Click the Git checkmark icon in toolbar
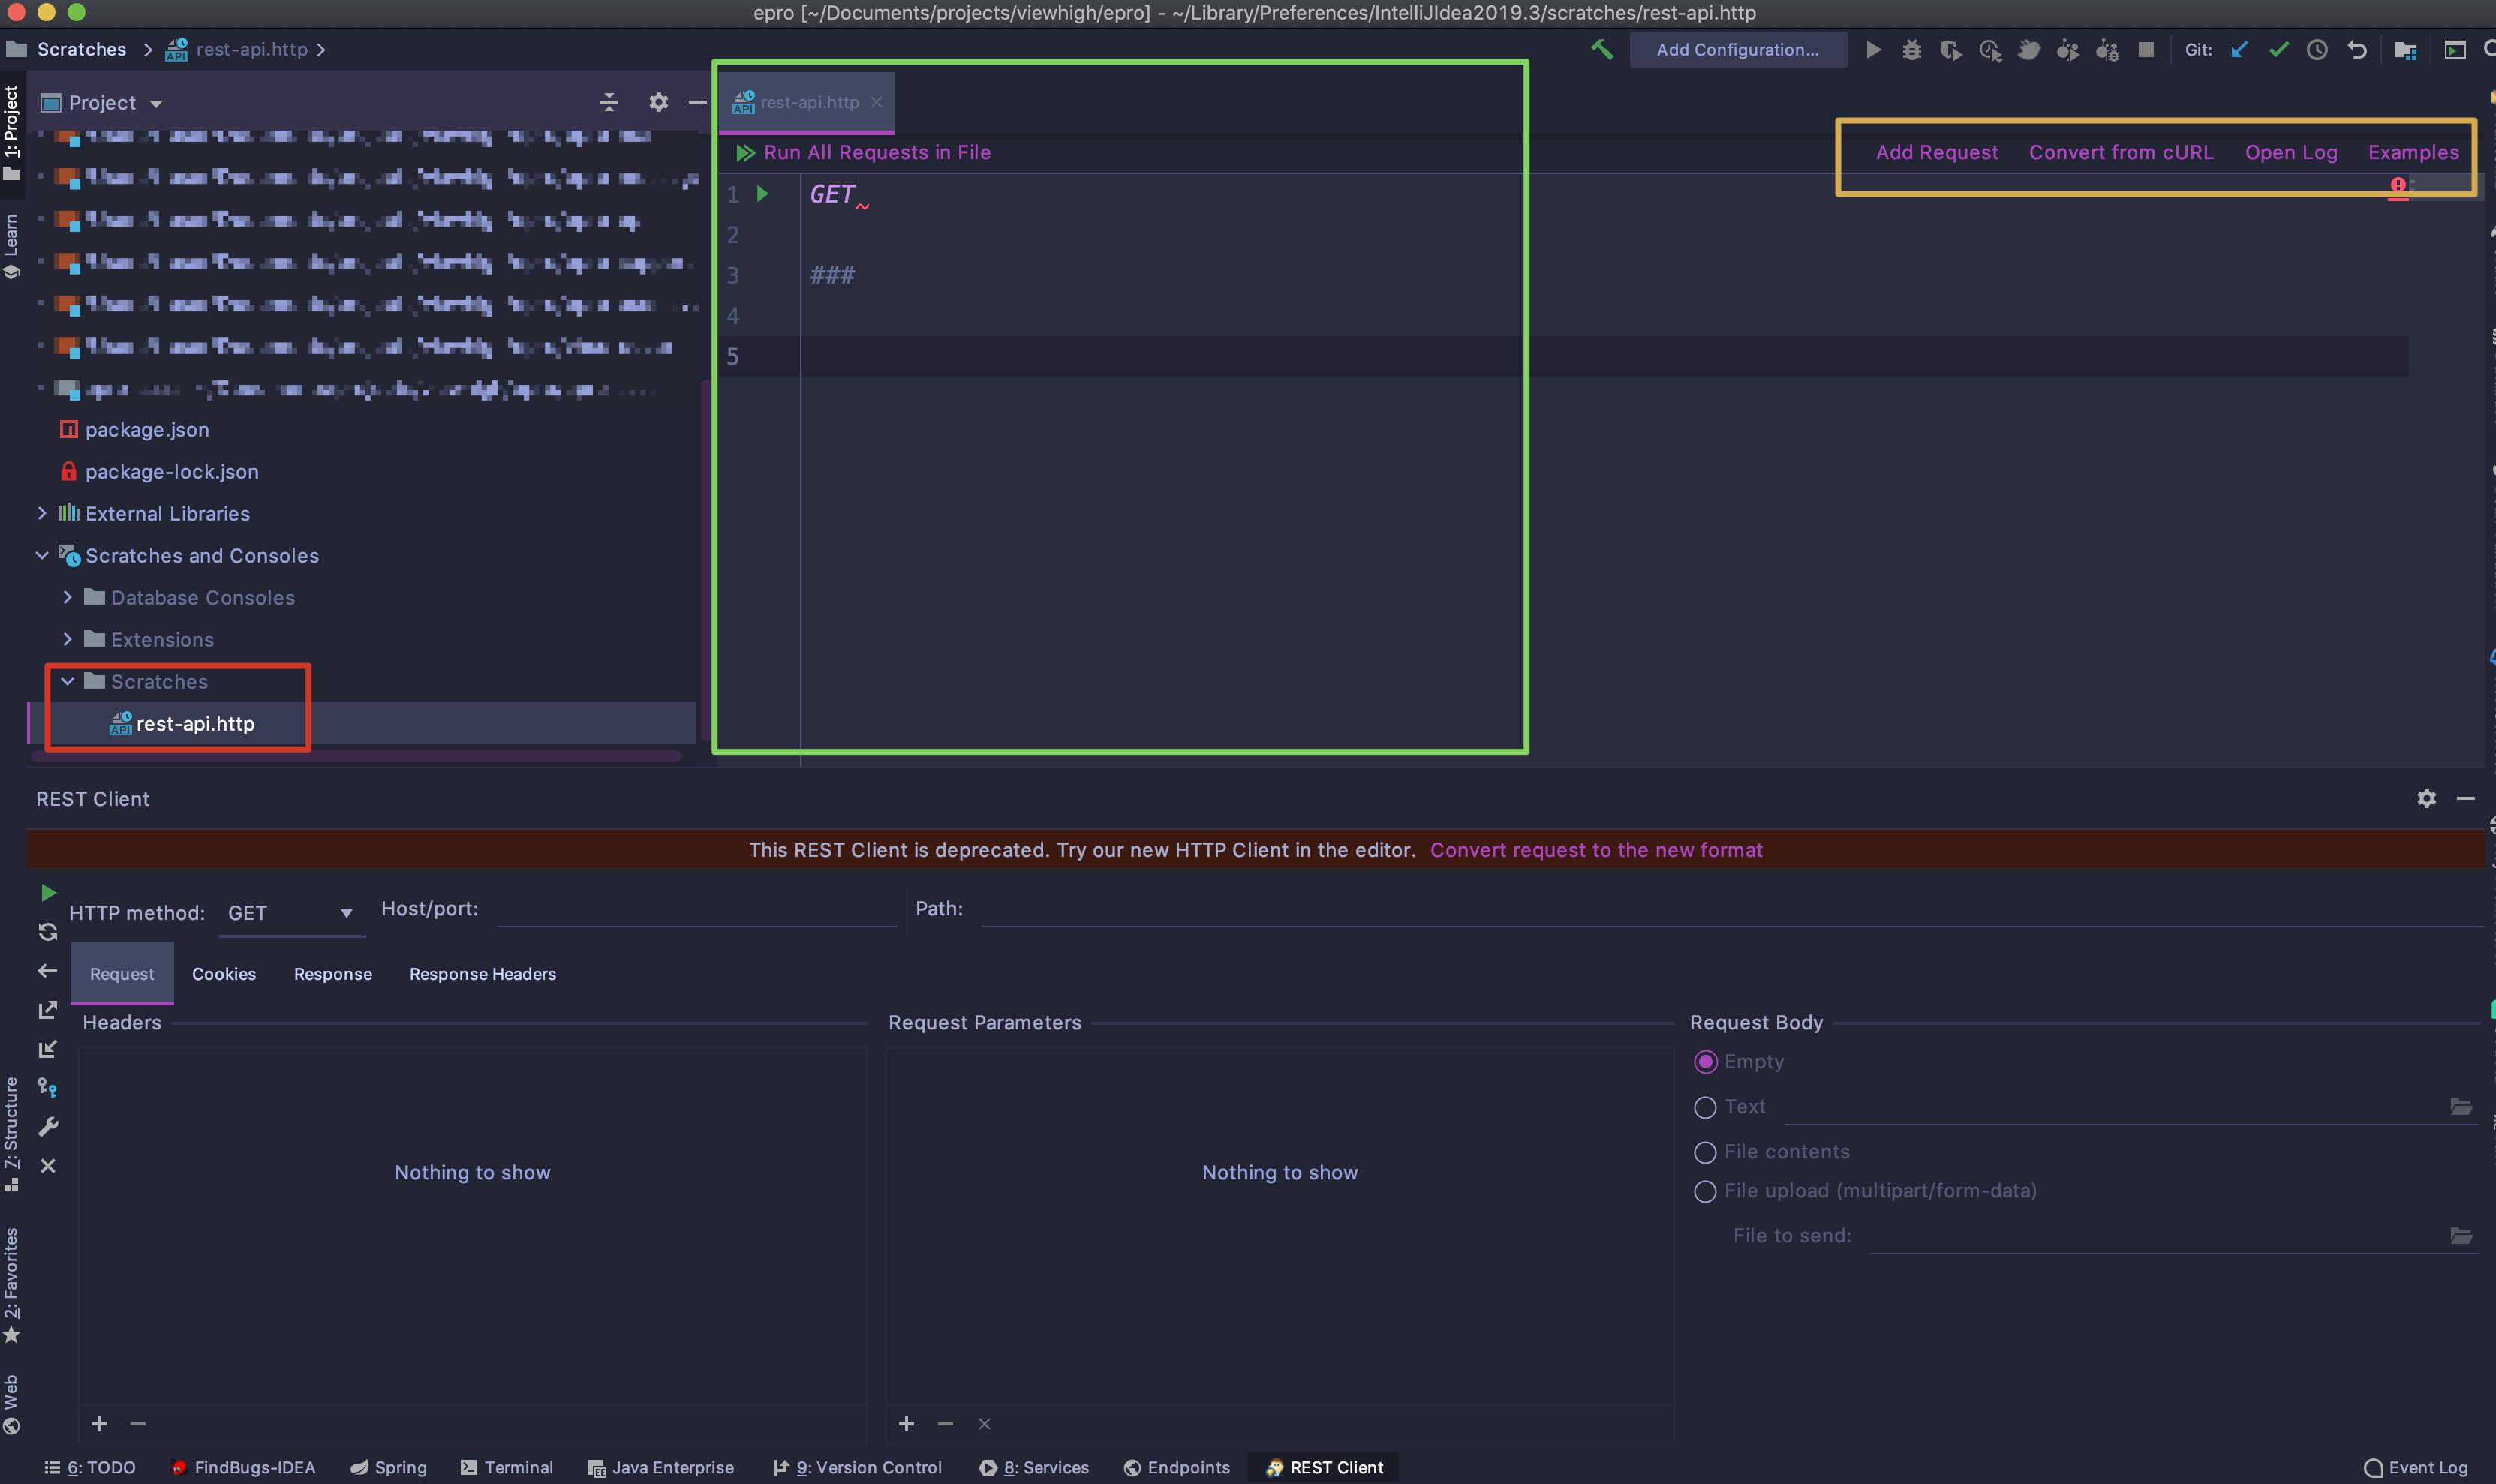The width and height of the screenshot is (2496, 1484). click(x=2277, y=48)
